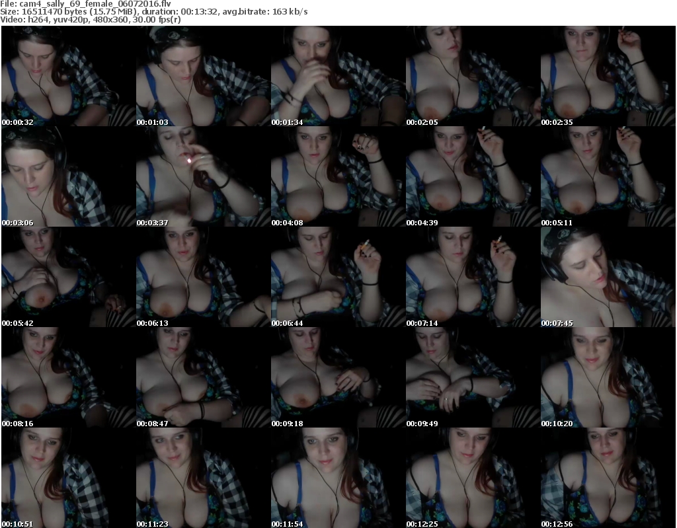Click the thumbnail at 00:10:20

click(608, 377)
